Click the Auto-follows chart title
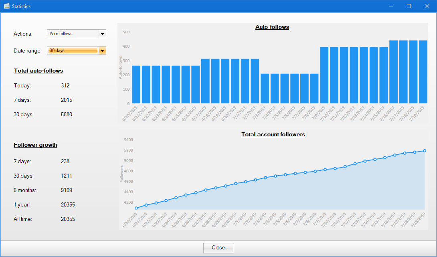 point(272,27)
